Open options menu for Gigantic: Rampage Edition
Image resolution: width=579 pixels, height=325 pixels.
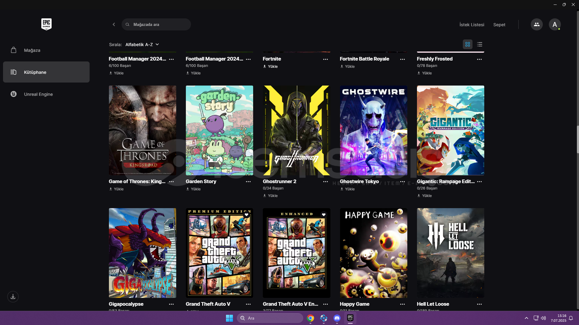[479, 182]
